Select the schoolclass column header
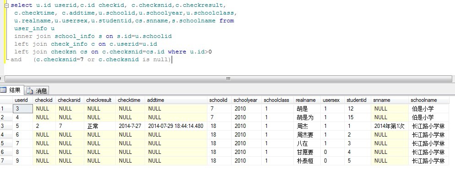The width and height of the screenshot is (455, 174). point(277,100)
